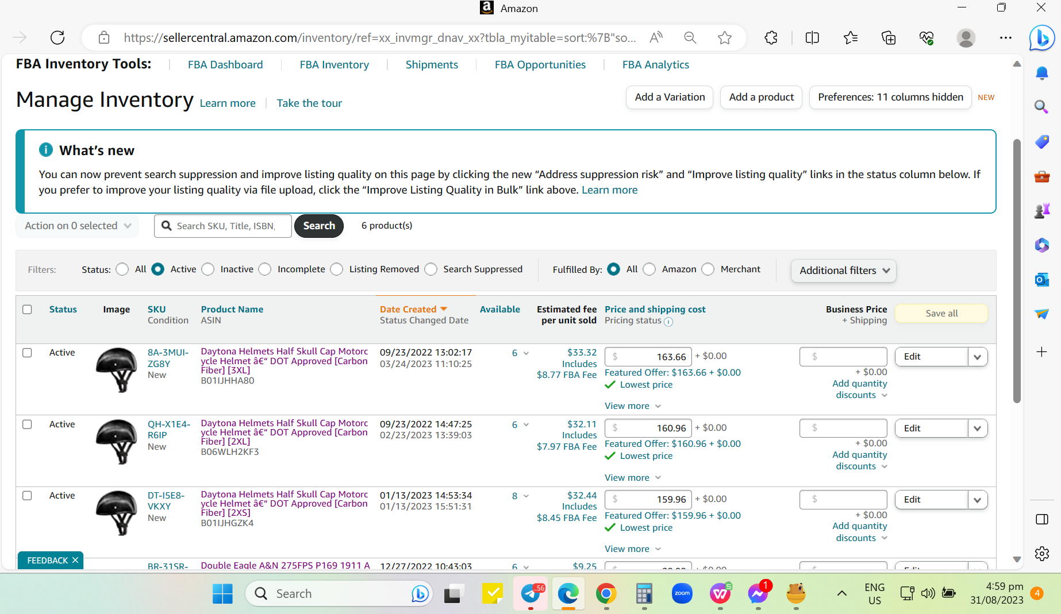Image resolution: width=1061 pixels, height=614 pixels.
Task: Open split screen icon in toolbar
Action: (812, 38)
